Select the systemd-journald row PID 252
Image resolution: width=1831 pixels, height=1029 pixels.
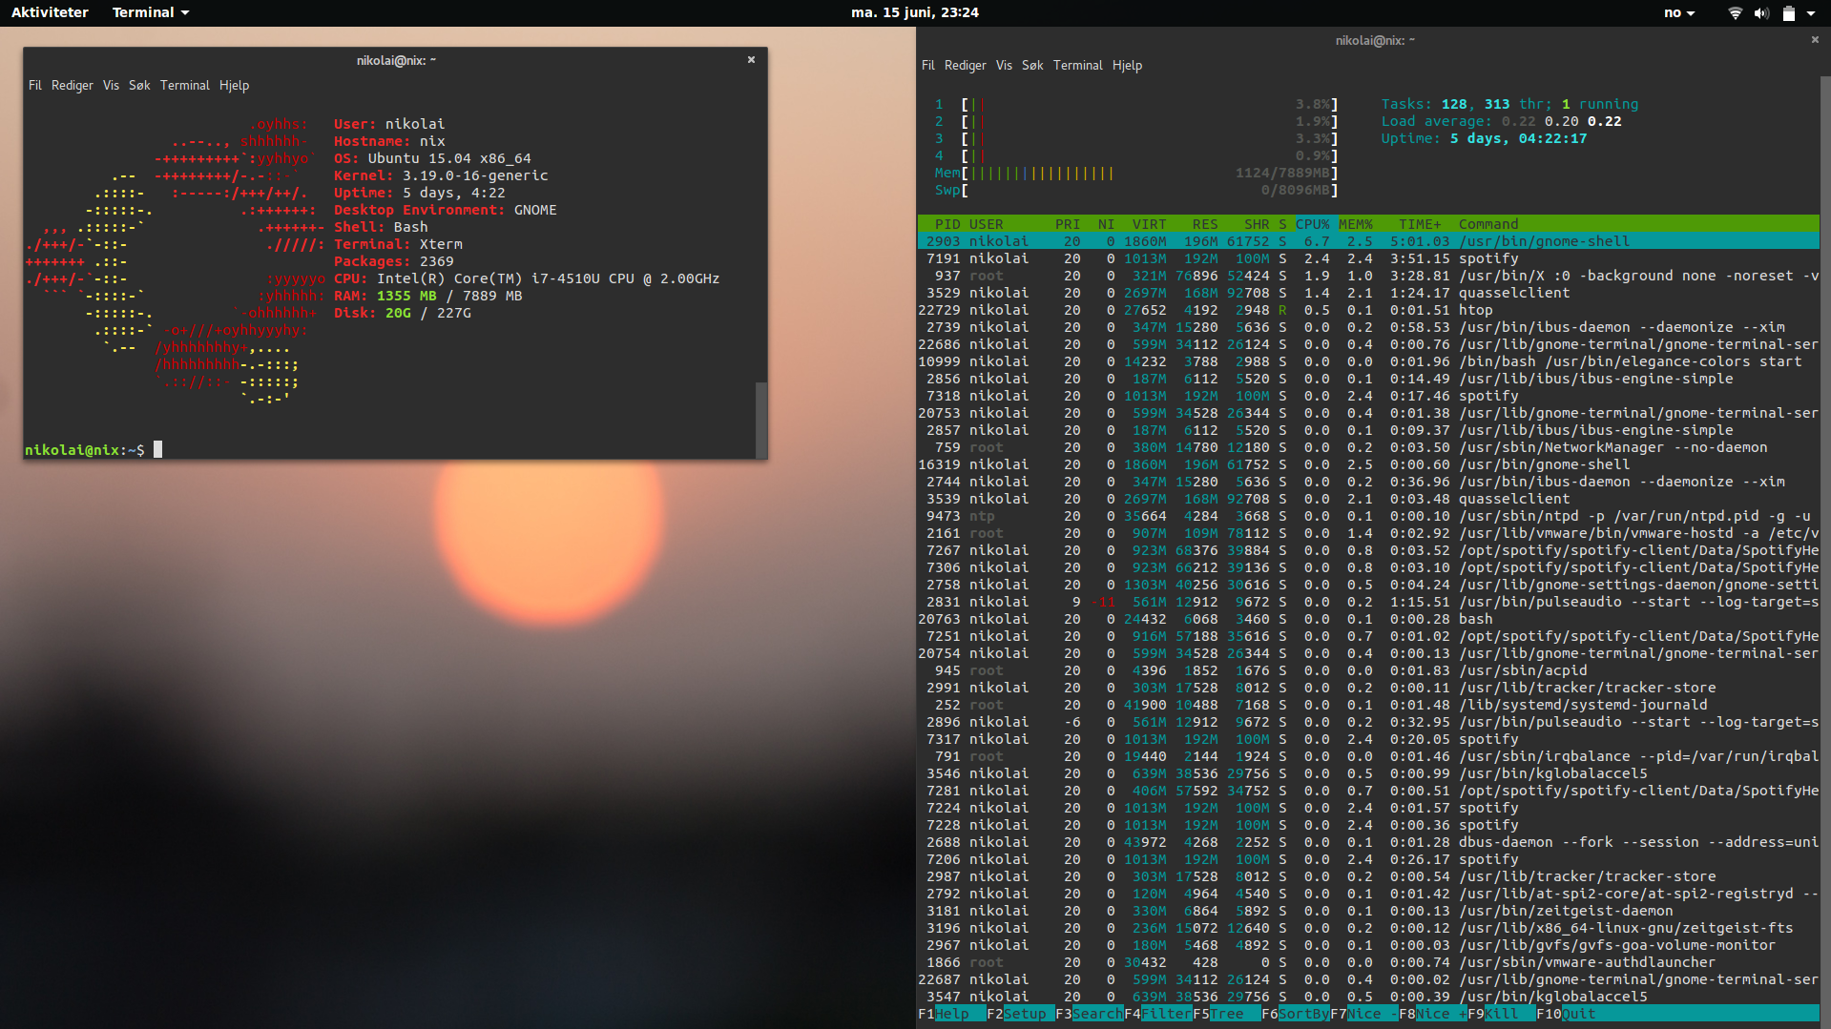[x=1368, y=705]
